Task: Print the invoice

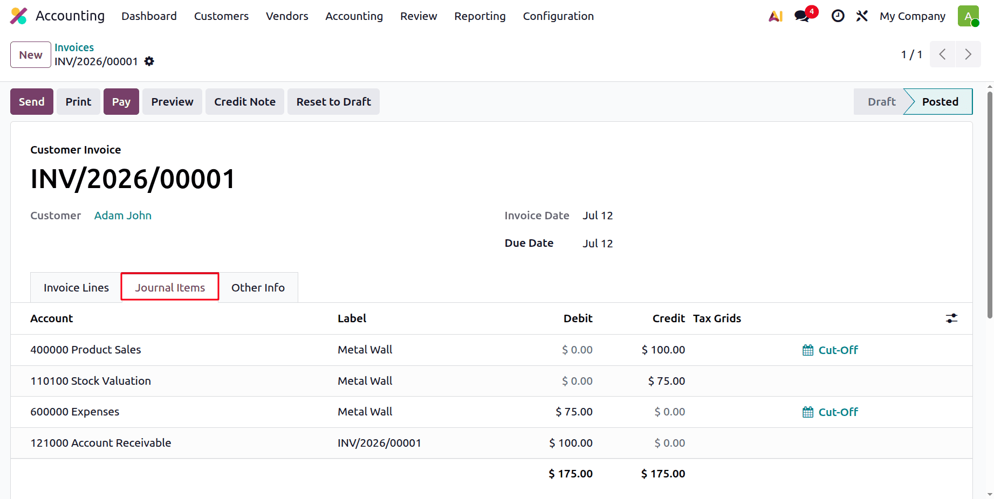Action: [78, 102]
